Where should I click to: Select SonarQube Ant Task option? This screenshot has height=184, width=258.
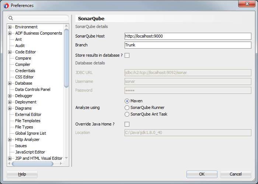click(127, 114)
